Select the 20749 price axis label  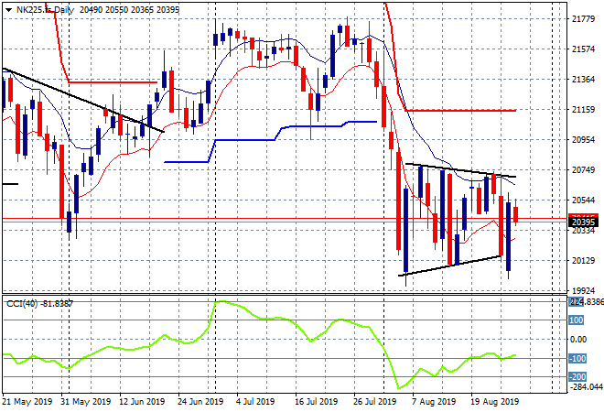click(583, 170)
